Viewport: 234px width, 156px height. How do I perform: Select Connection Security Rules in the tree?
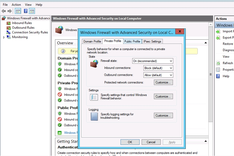[30, 32]
